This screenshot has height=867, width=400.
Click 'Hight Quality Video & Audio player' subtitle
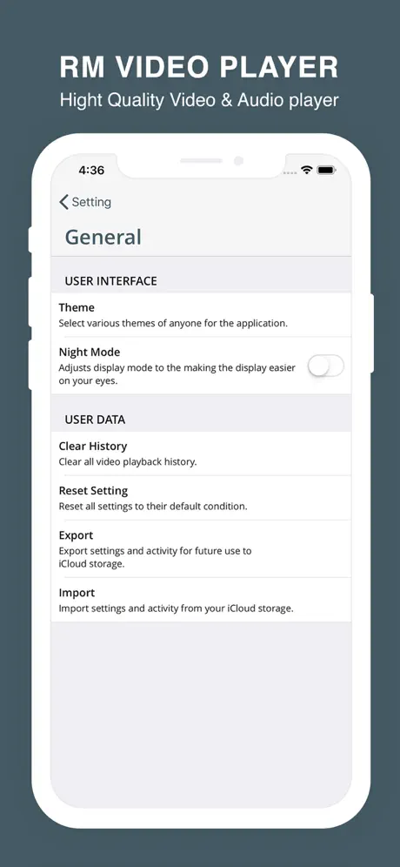pyautogui.click(x=199, y=100)
